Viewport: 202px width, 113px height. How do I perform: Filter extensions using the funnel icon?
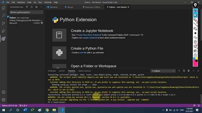(27, 7)
